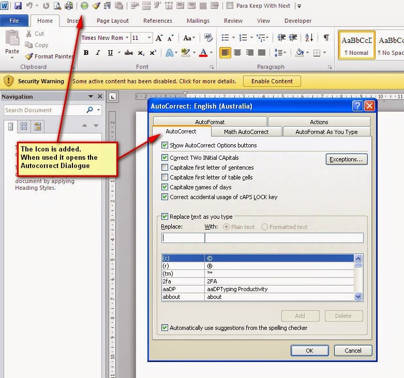Click Clear Formatting icon
Screen dimensions: 404x378
pos(208,38)
